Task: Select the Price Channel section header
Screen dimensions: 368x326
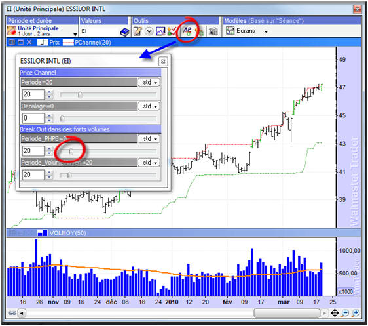Action: 90,73
